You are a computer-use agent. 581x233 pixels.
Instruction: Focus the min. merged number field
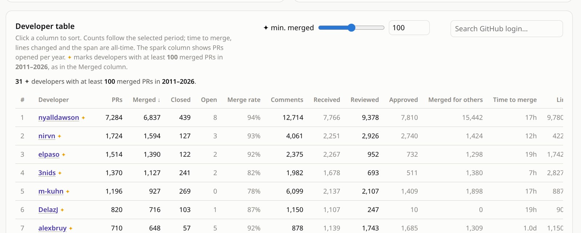click(x=409, y=28)
